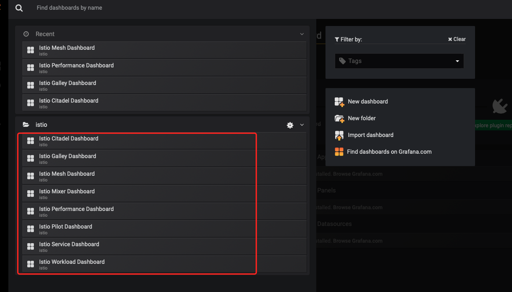Focus the Find dashboards by name field
This screenshot has height=292, width=512.
(69, 8)
